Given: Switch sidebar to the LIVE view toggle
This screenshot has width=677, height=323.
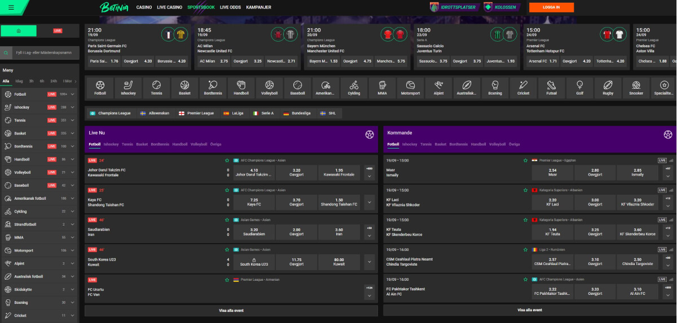Looking at the screenshot, I should [58, 30].
